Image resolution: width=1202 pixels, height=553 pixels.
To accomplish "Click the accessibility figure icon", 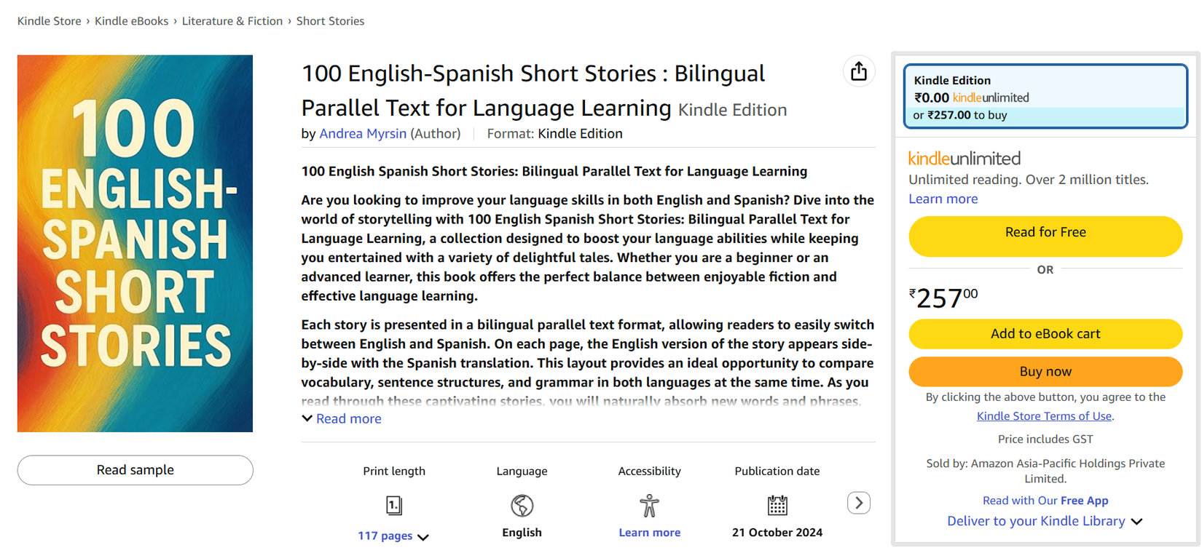I will (x=649, y=506).
